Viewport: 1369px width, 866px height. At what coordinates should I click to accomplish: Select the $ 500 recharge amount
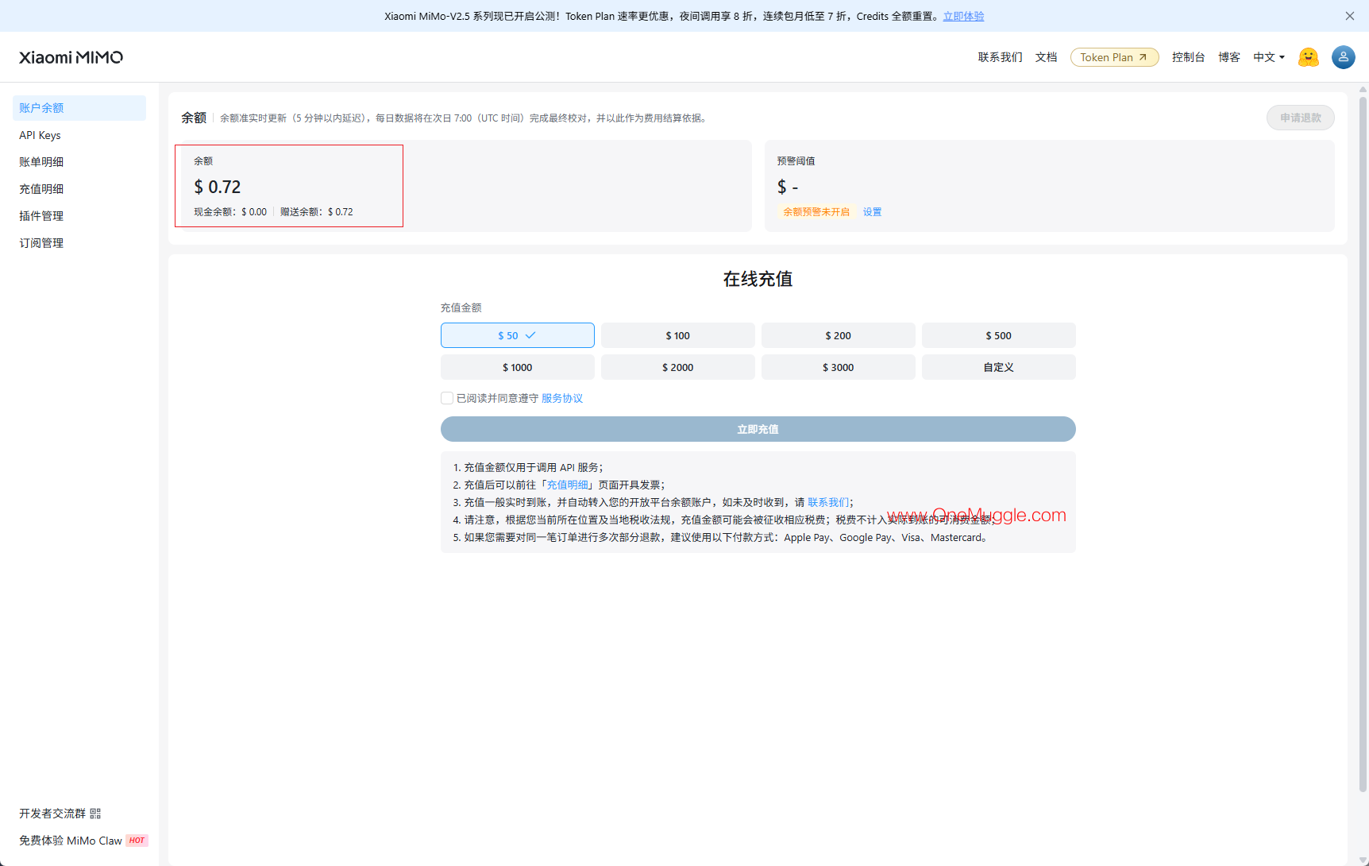998,335
